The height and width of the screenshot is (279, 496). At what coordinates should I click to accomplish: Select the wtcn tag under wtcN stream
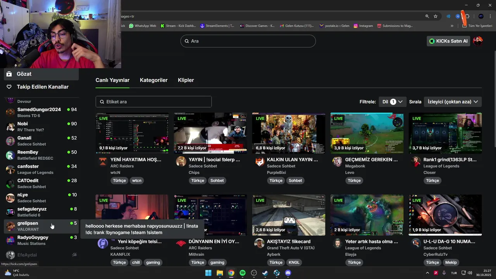click(x=137, y=181)
